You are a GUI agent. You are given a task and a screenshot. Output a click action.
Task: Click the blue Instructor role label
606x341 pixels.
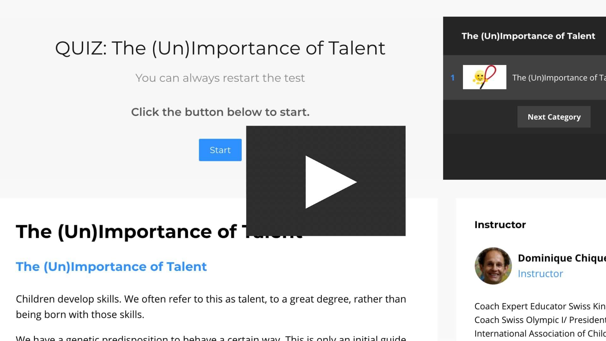(540, 273)
